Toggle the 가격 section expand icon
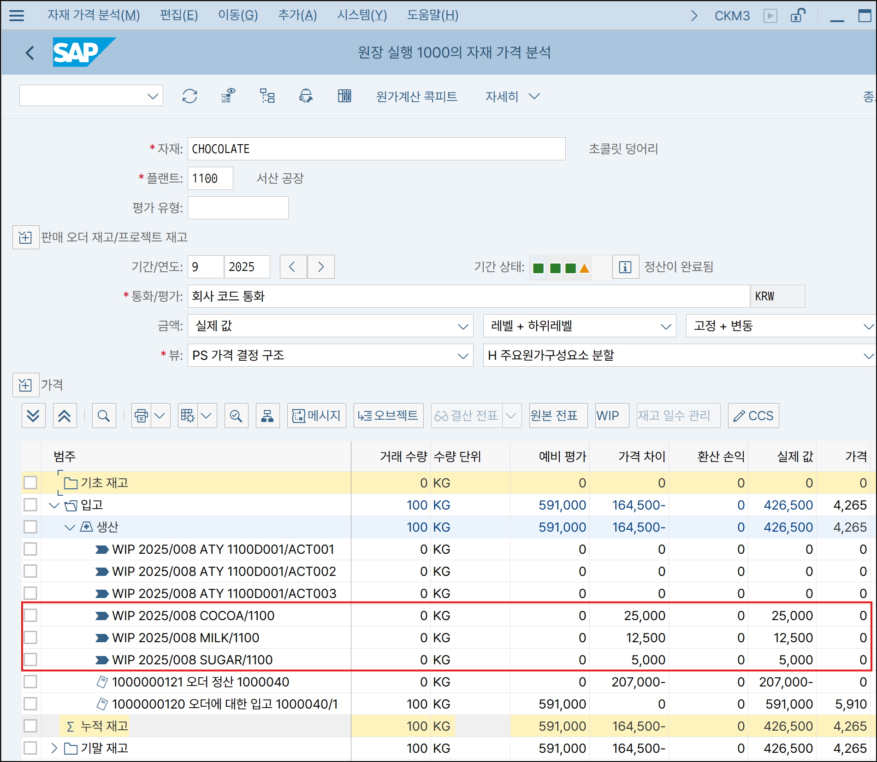The width and height of the screenshot is (877, 762). coord(25,385)
